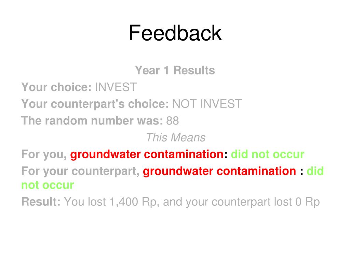Viewport: 350px width, 262px height.
Task: Click the italic 'This Means' text
Action: coord(176,137)
